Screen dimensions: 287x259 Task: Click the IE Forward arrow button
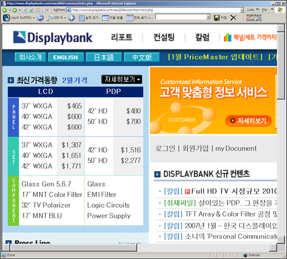14,10
